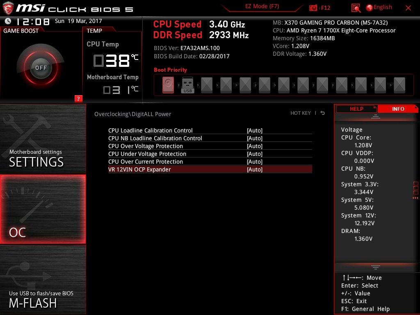Open the HOT KEY list

(301, 113)
